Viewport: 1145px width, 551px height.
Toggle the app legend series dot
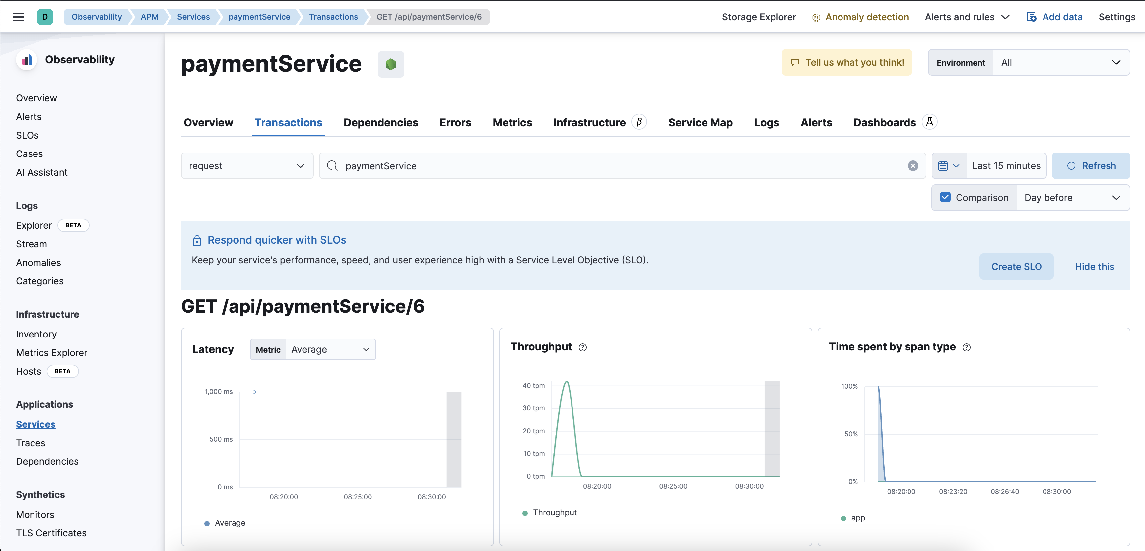843,518
